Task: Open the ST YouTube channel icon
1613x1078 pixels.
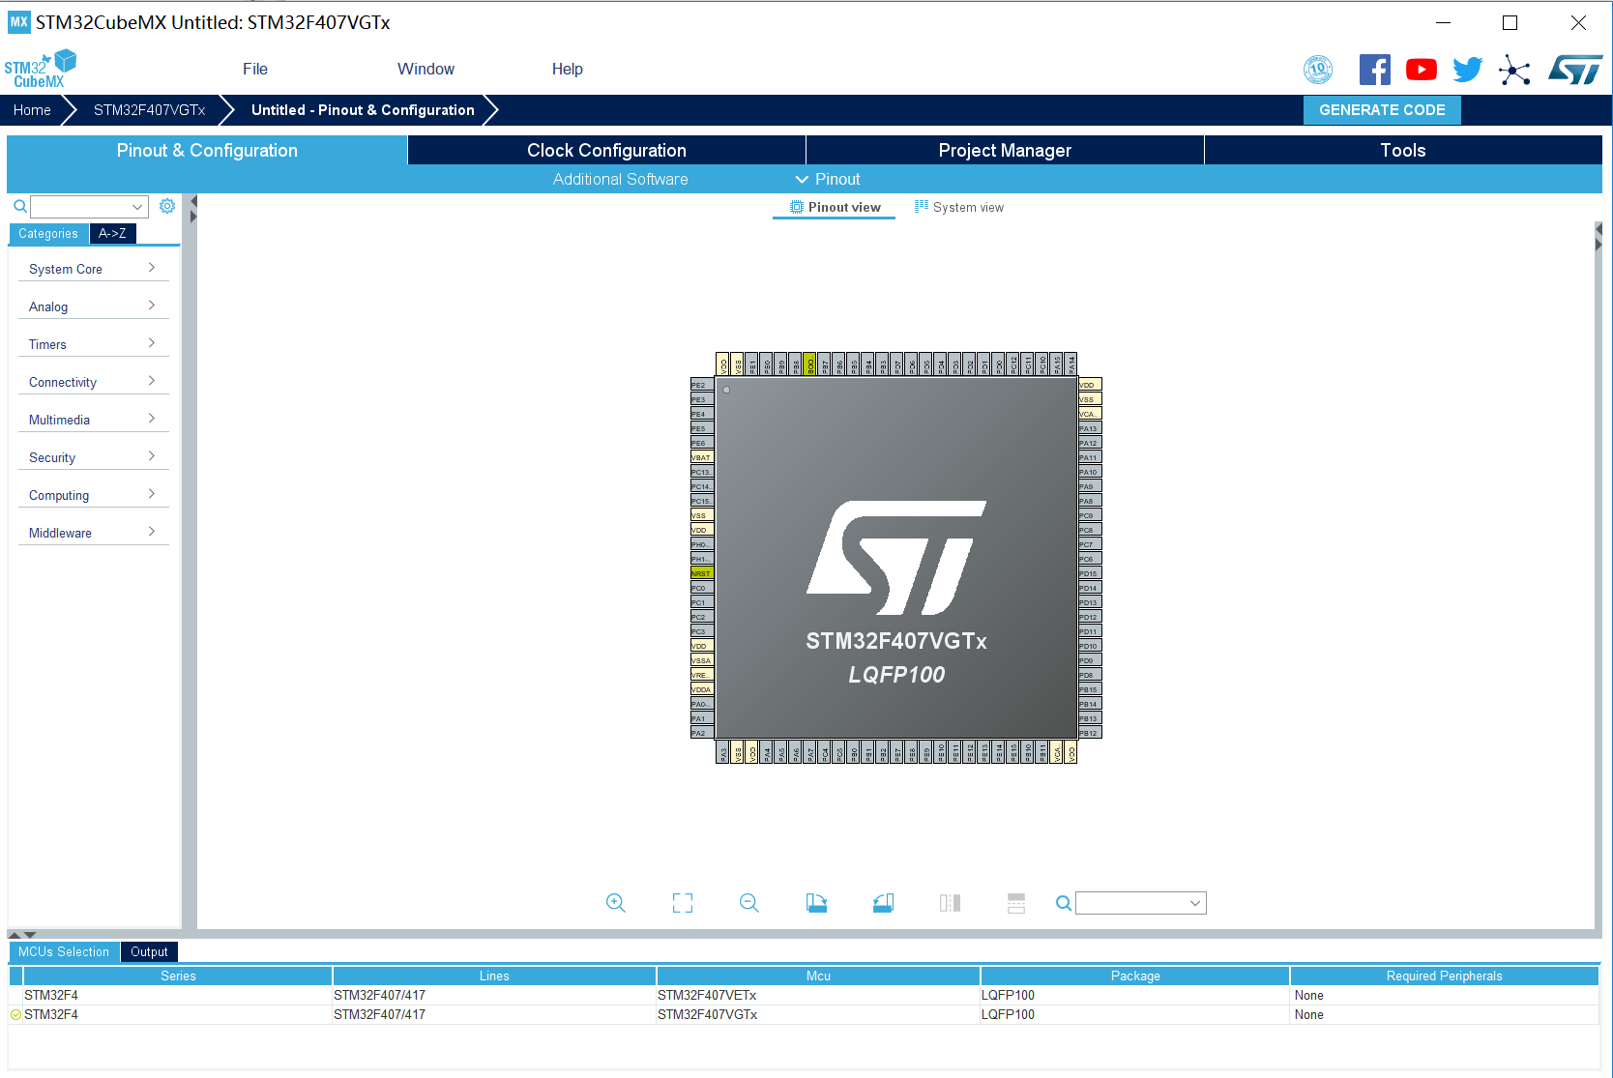Action: coord(1421,69)
